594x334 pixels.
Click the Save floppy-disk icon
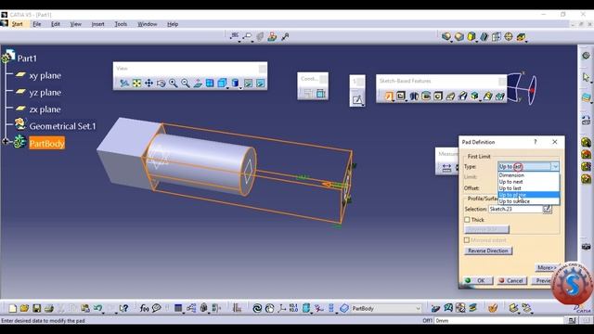point(36,308)
